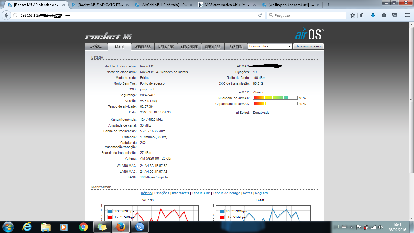Viewport: 414px width, 233px height.
Task: Open the Action Center flag icon
Action: [x=359, y=227]
